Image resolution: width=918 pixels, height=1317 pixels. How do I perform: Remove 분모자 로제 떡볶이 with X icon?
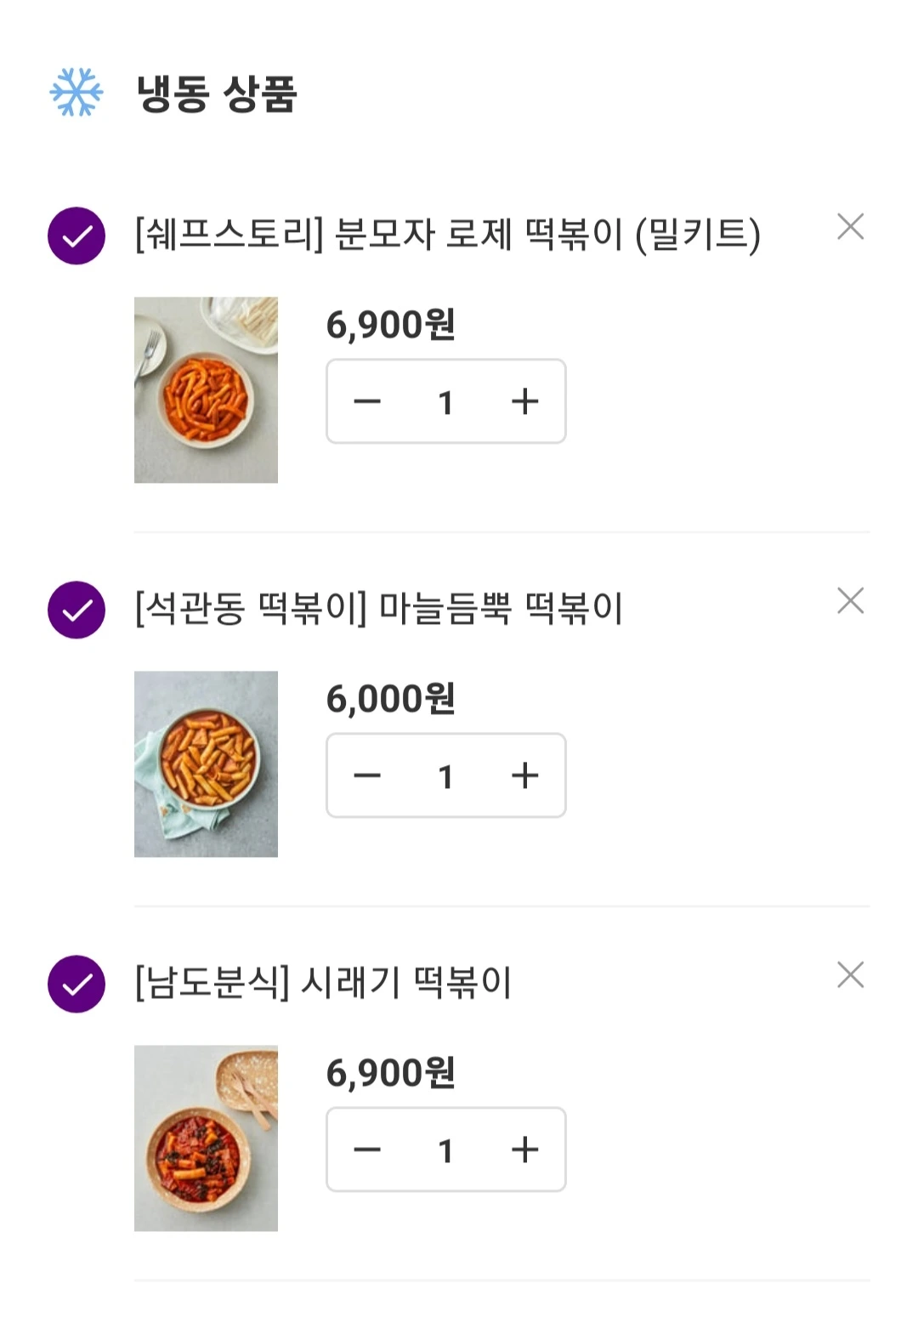[x=850, y=227]
